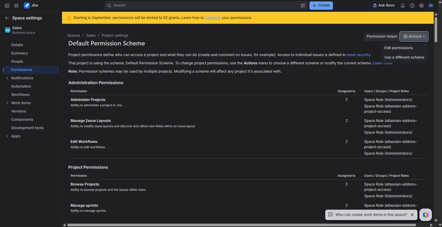Click the issue security link
Viewport: 442px width, 227px height.
(x=358, y=55)
